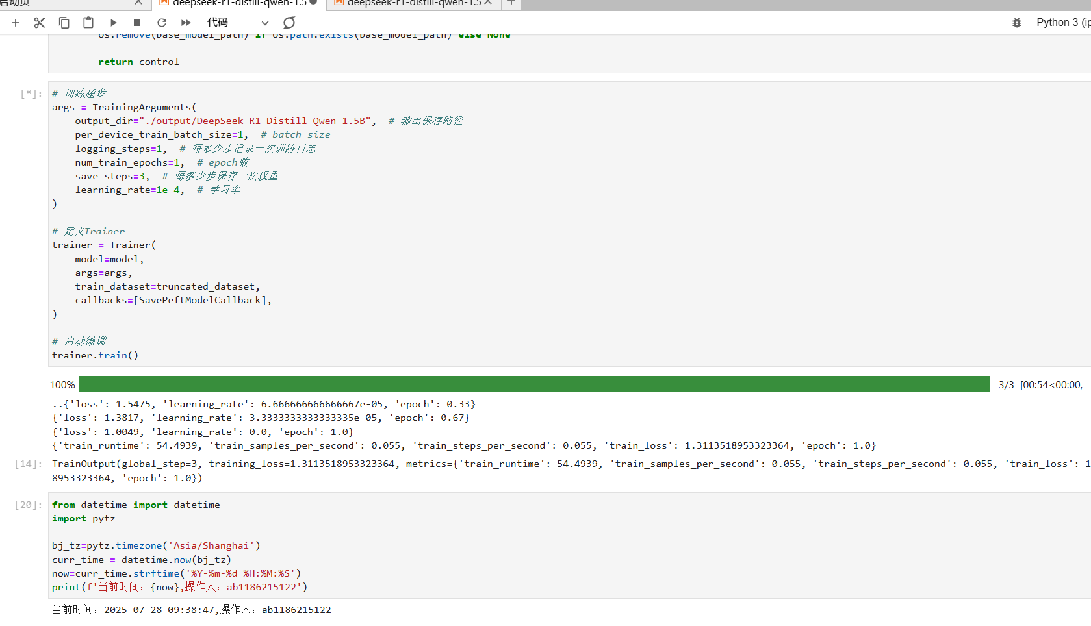Interrupt the kernel with stop button

137,23
